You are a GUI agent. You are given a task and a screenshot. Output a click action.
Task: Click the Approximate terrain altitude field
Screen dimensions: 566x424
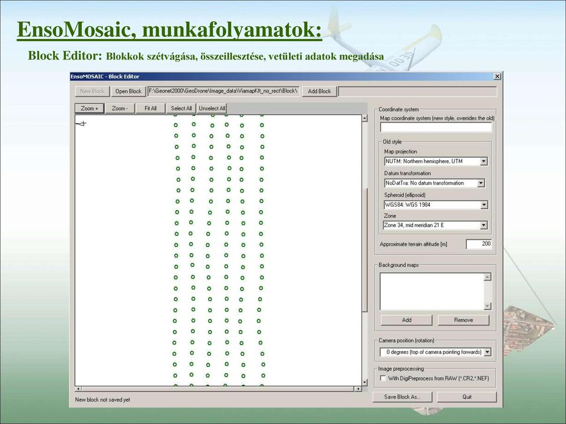pos(479,244)
